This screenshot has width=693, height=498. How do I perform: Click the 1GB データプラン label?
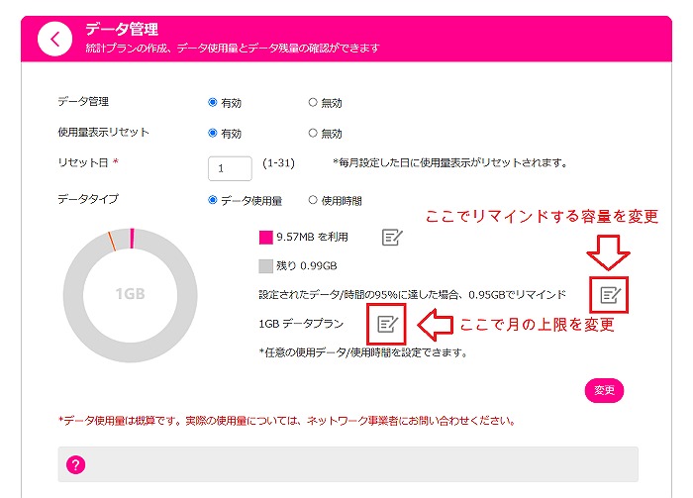[x=301, y=324]
